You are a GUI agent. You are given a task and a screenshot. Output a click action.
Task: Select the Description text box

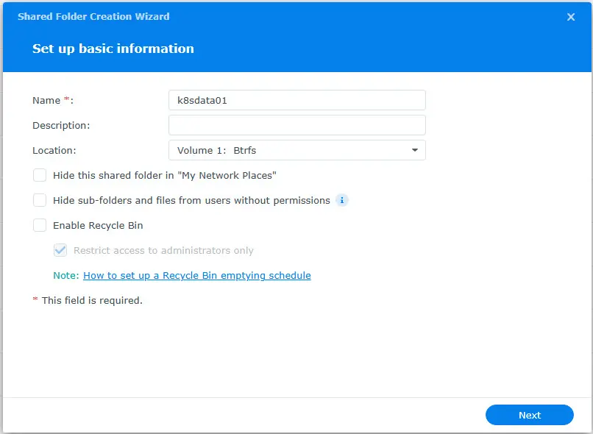tap(296, 124)
